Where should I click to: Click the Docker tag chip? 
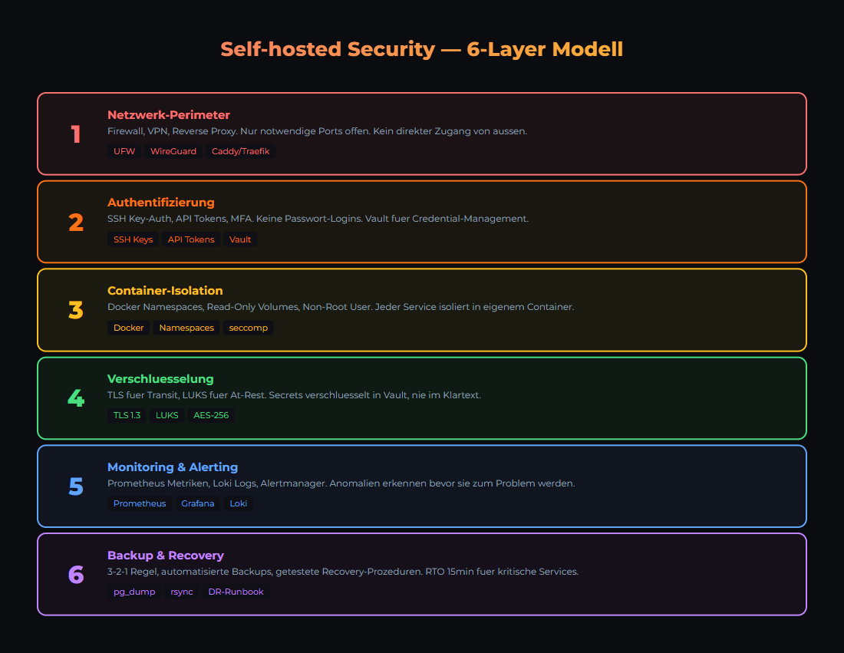coord(128,328)
